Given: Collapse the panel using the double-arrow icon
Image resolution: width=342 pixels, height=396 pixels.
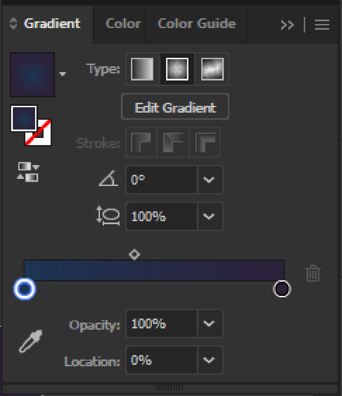Looking at the screenshot, I should click(287, 24).
